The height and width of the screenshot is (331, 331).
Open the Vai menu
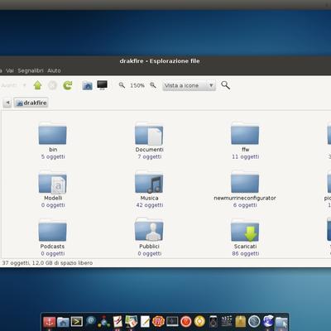tap(10, 70)
